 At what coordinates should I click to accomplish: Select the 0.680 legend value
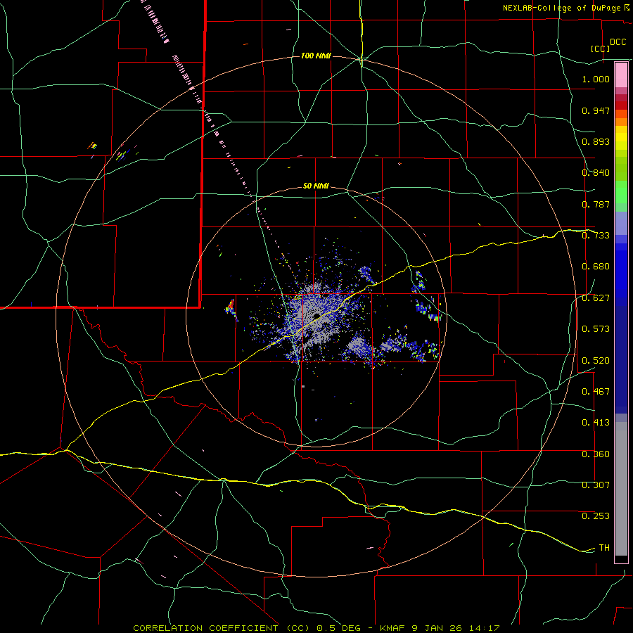tap(596, 267)
